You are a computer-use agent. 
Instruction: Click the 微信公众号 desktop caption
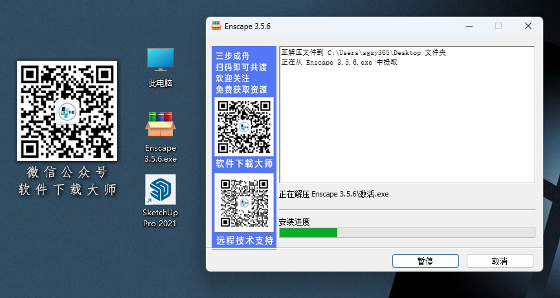tap(67, 173)
